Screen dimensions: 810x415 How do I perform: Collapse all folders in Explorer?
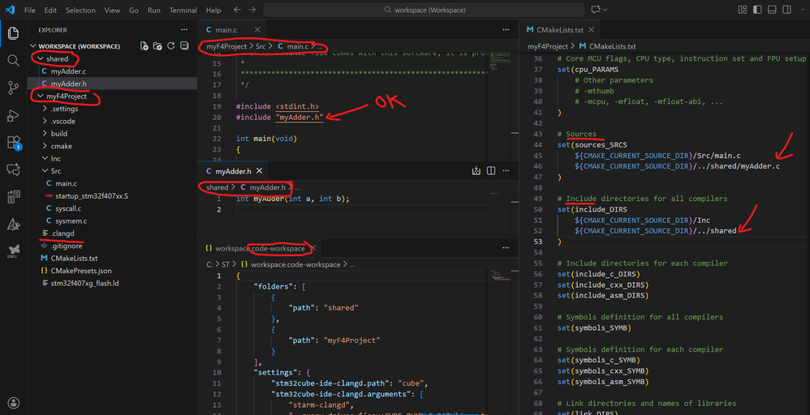tap(184, 46)
